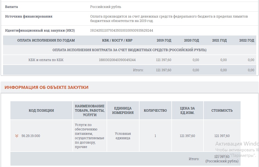Click the 'КОЛИЧЕСТВО' column header
This screenshot has width=259, height=167.
(155, 110)
